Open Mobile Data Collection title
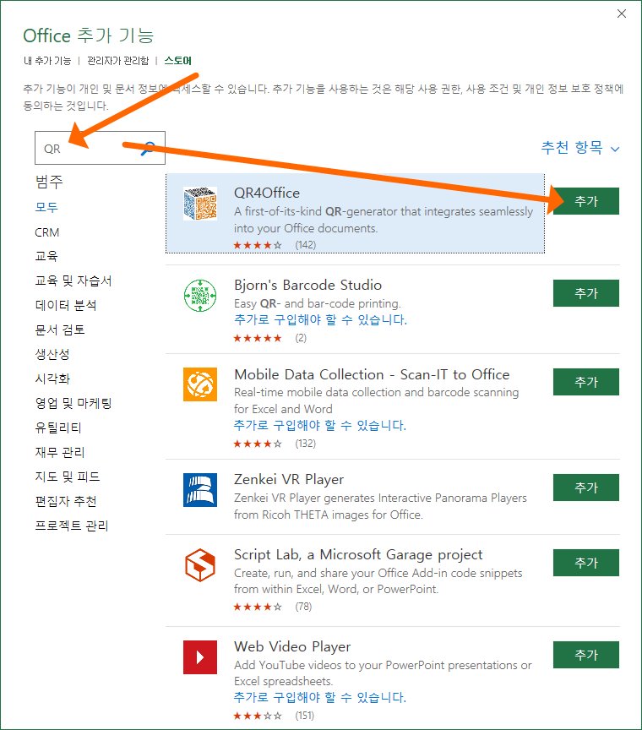 pos(372,374)
